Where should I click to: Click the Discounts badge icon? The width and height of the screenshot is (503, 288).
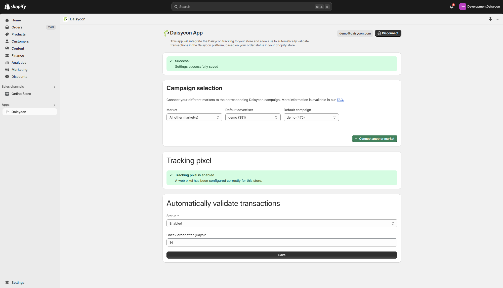click(x=7, y=77)
